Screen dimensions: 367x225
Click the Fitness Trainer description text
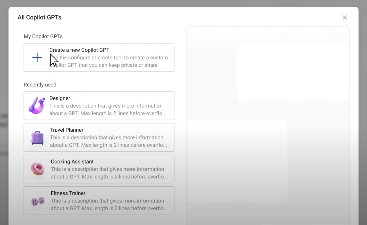(109, 204)
